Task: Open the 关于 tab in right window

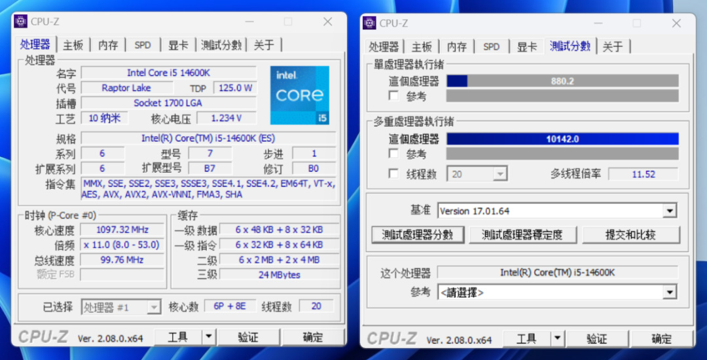Action: point(613,47)
